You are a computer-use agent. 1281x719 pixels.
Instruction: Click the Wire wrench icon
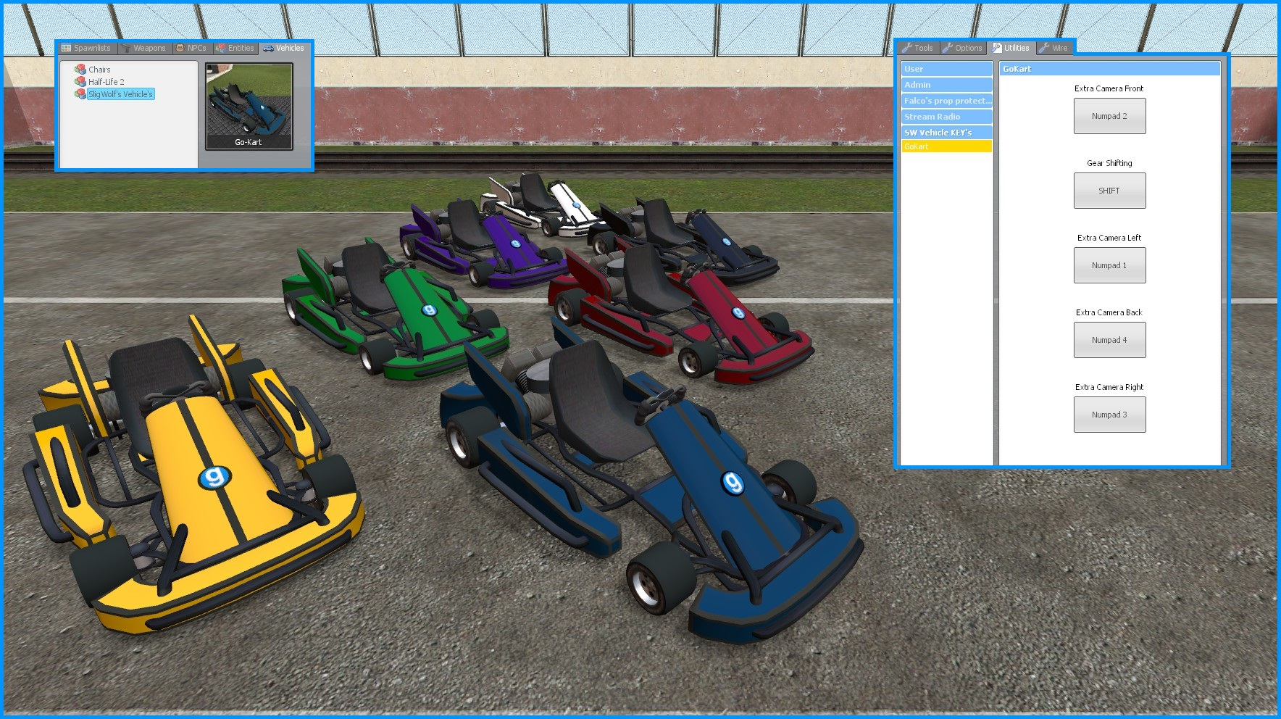coord(1044,49)
